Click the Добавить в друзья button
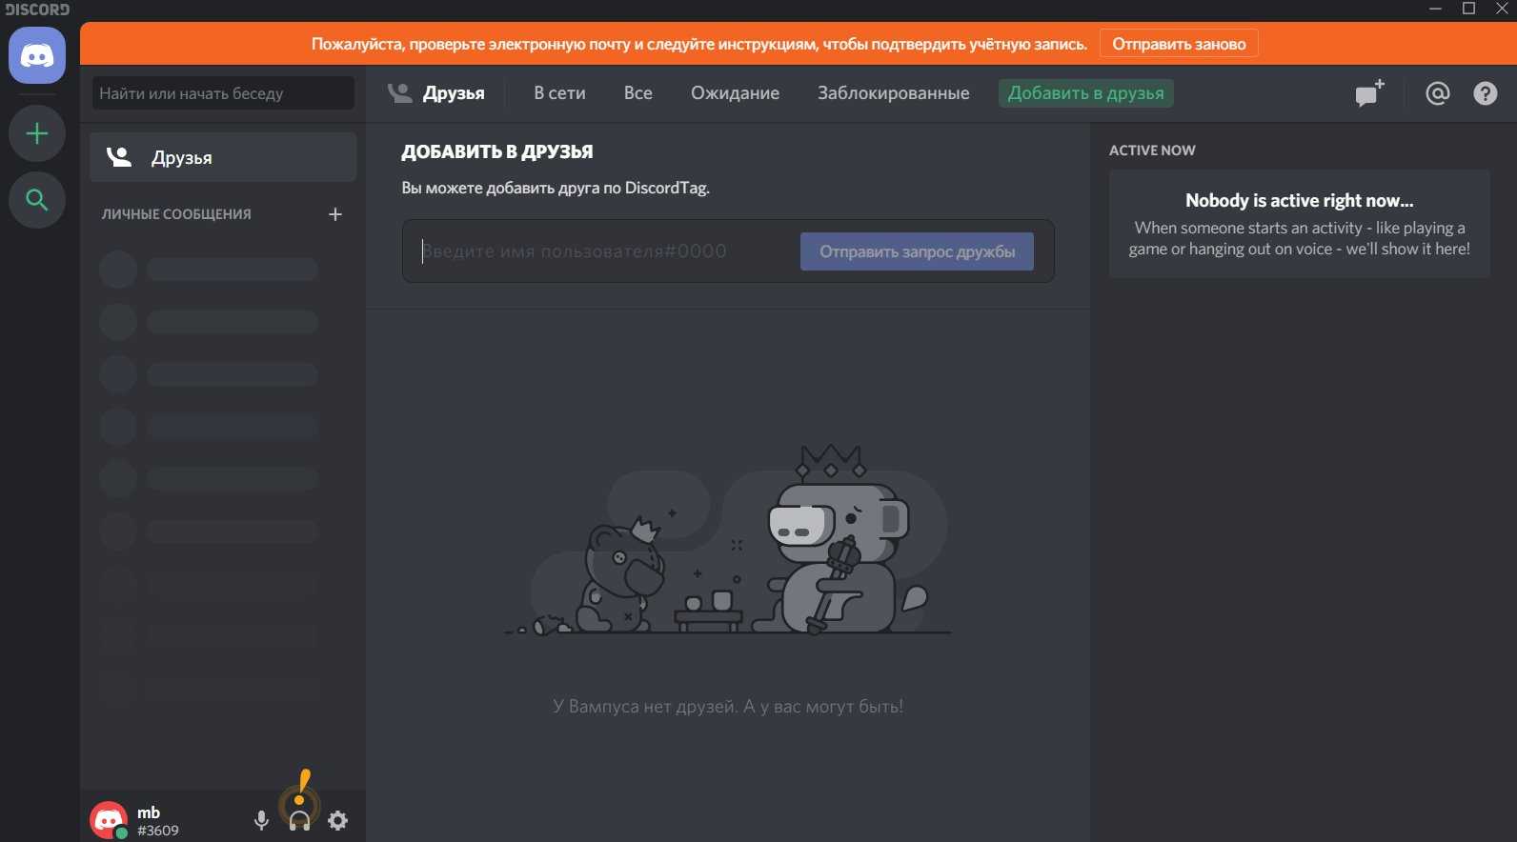 1085,93
